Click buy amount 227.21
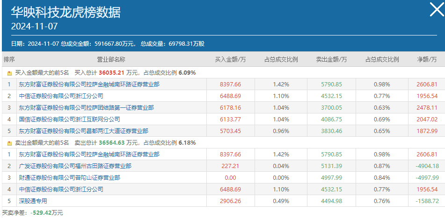Image resolution: width=445 pixels, height=218 pixels. [230, 166]
